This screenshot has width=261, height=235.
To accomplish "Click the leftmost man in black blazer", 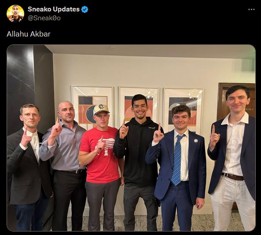I will [30, 167].
